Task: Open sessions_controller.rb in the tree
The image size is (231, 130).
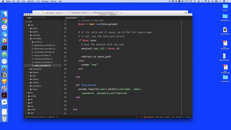Action: point(43,62)
